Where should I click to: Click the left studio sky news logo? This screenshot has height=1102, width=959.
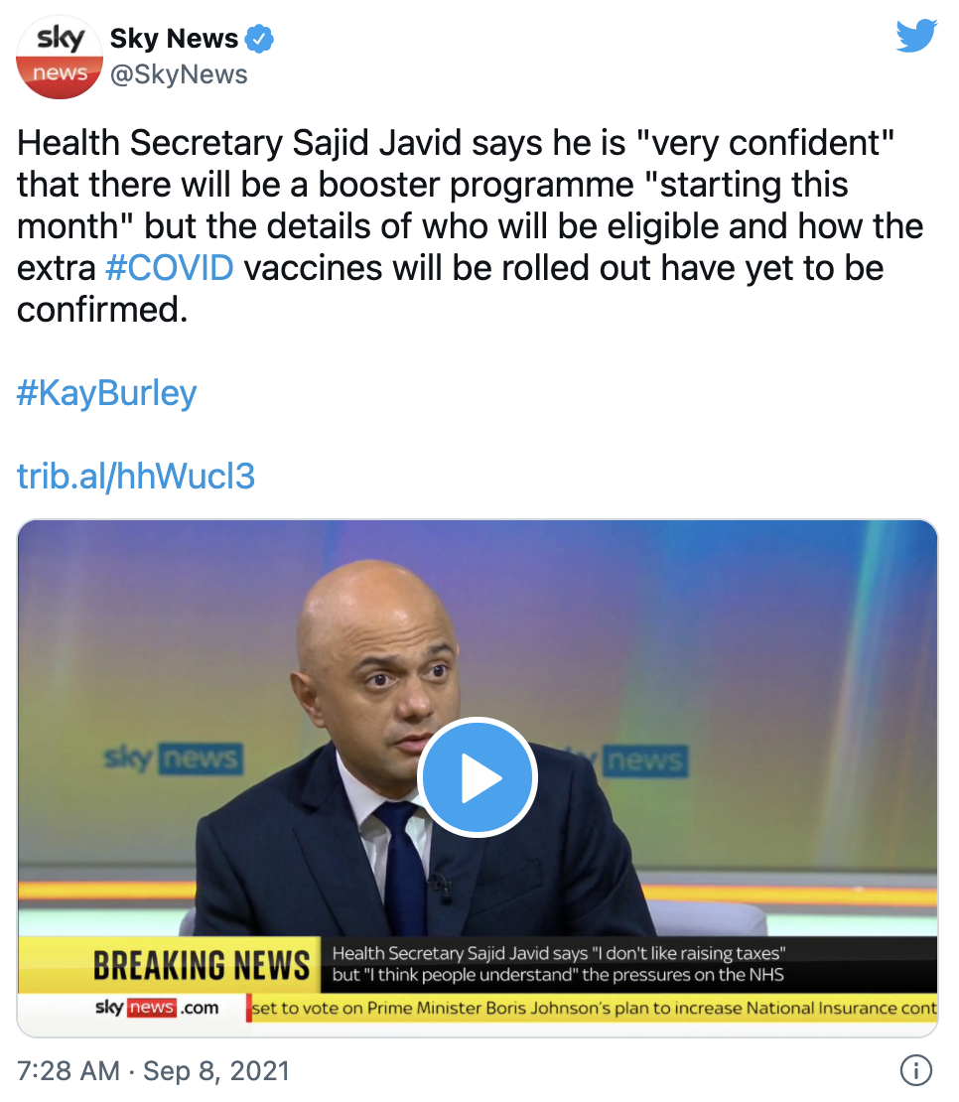(174, 759)
